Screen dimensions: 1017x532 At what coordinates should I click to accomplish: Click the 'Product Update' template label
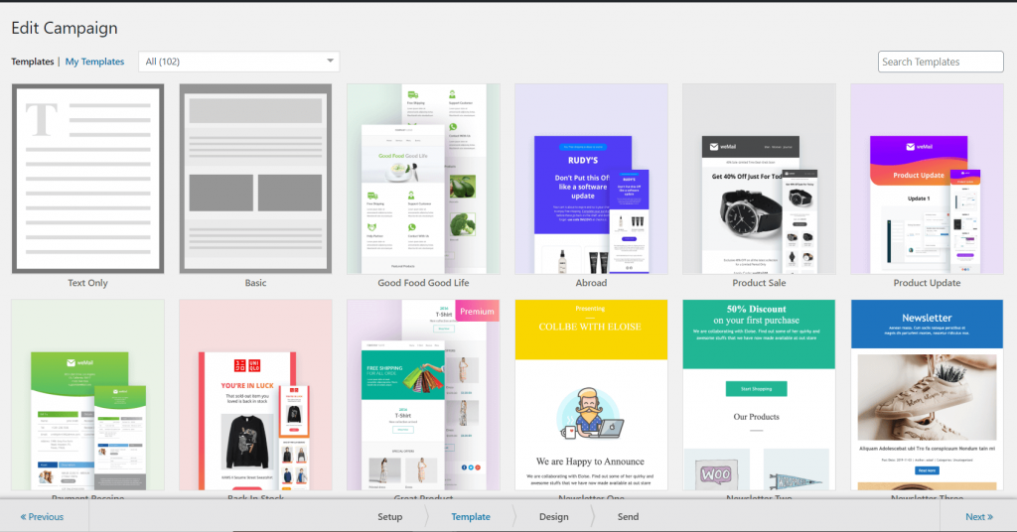(x=927, y=283)
